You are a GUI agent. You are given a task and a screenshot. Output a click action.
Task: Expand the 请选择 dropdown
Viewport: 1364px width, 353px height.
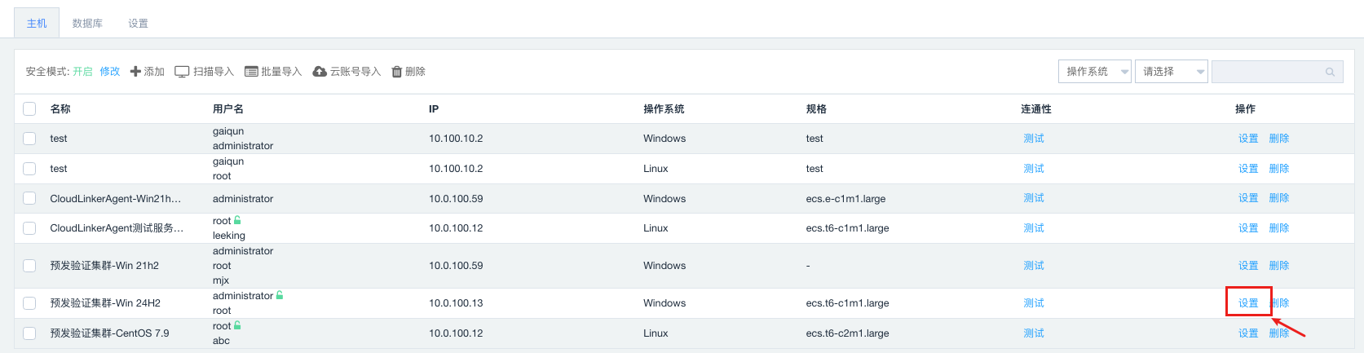(x=1171, y=72)
